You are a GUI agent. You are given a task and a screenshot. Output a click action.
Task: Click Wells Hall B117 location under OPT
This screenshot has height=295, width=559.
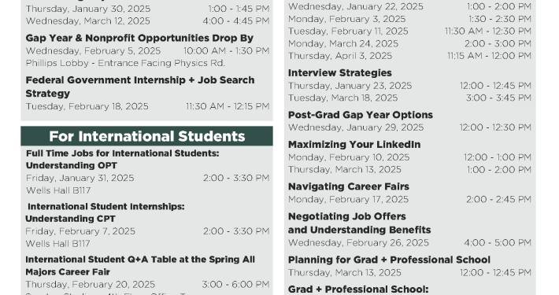[58, 190]
